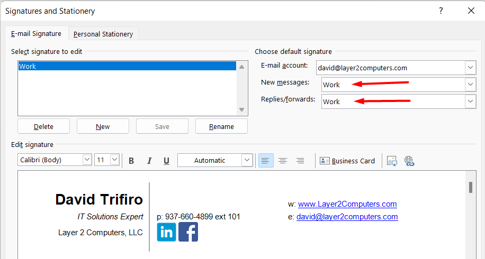Image resolution: width=485 pixels, height=259 pixels.
Task: Click the signature list scroll down arrow
Action: coord(241,109)
